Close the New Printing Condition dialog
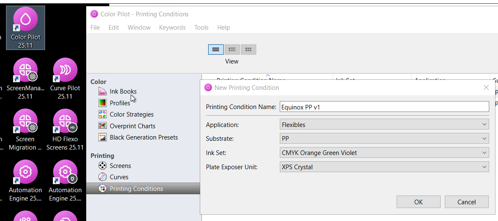The width and height of the screenshot is (498, 221). (486, 88)
